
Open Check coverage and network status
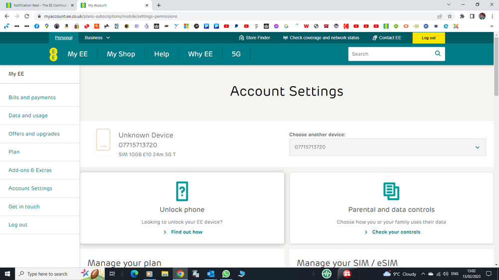(x=321, y=38)
